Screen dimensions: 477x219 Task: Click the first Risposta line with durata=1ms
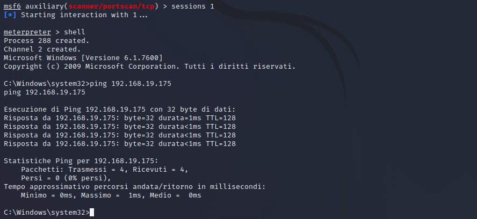120,118
